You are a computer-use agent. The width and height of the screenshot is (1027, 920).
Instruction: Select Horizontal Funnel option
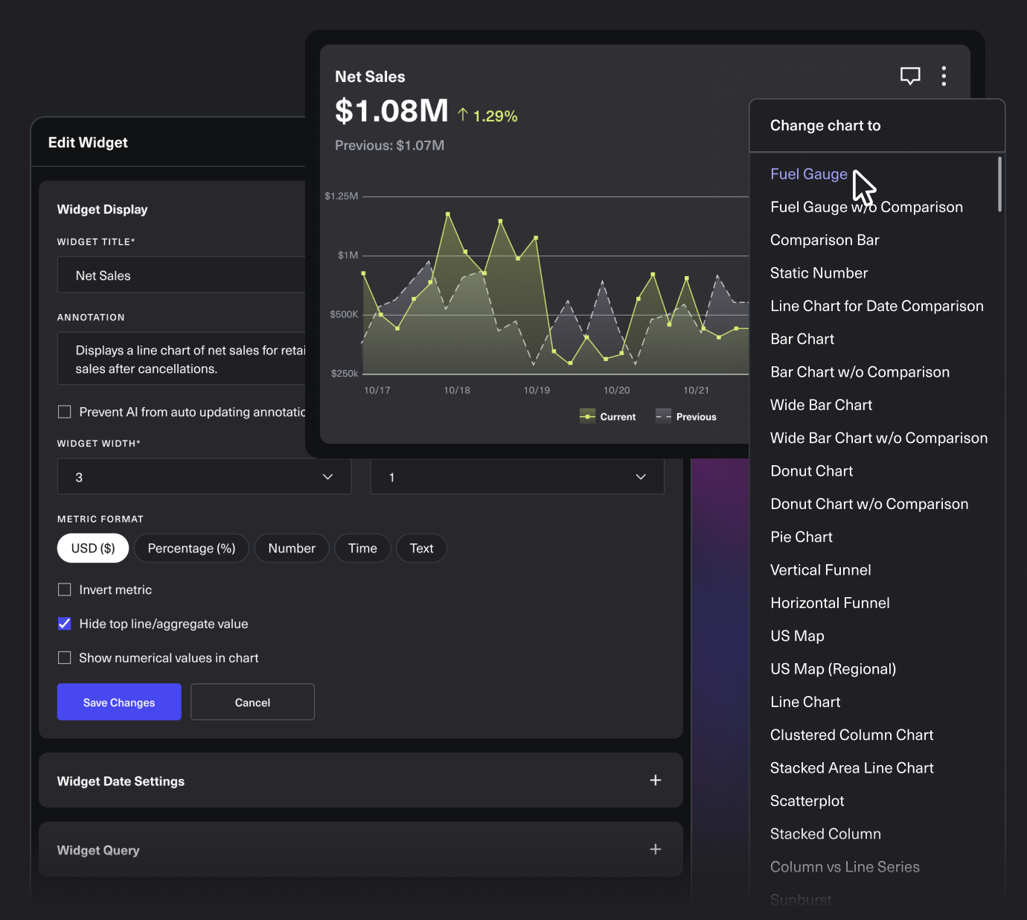(830, 603)
